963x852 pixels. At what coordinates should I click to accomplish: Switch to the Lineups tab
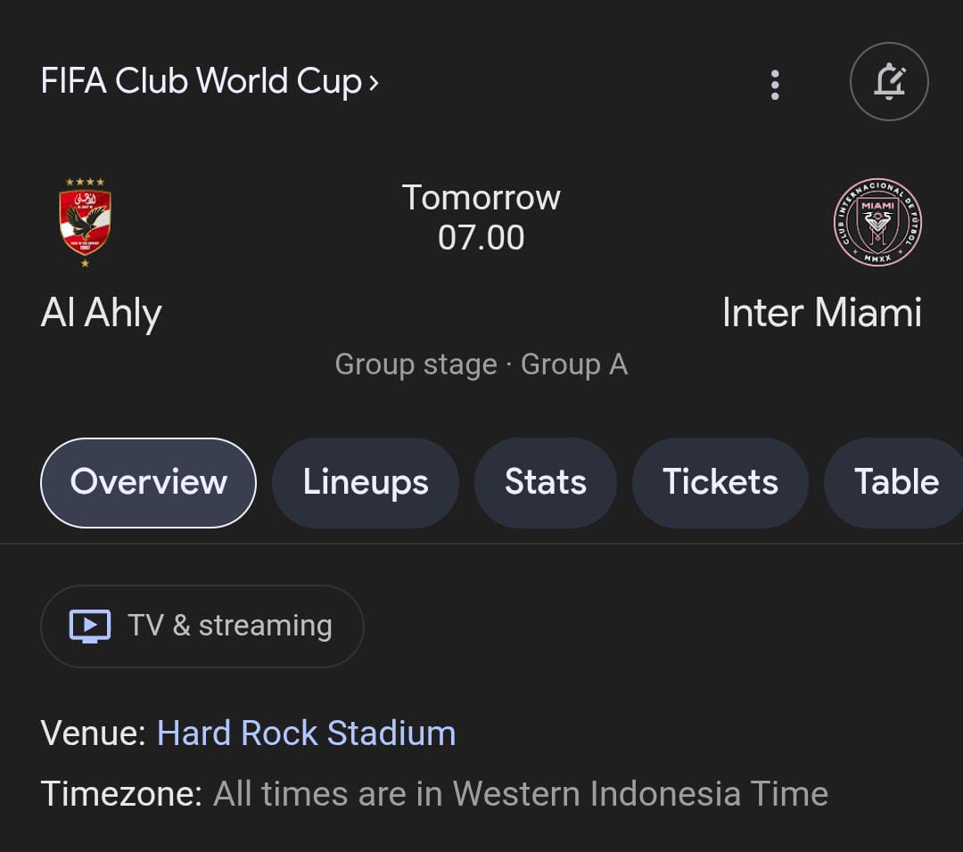tap(365, 482)
